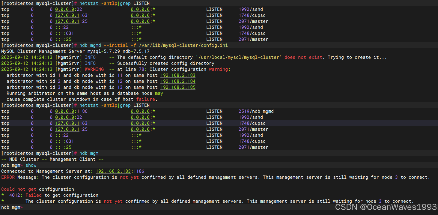Click host 192.168.2.183 in arbitrator id 1 line
Image resolution: width=438 pixels, height=215 pixels.
click(x=178, y=75)
